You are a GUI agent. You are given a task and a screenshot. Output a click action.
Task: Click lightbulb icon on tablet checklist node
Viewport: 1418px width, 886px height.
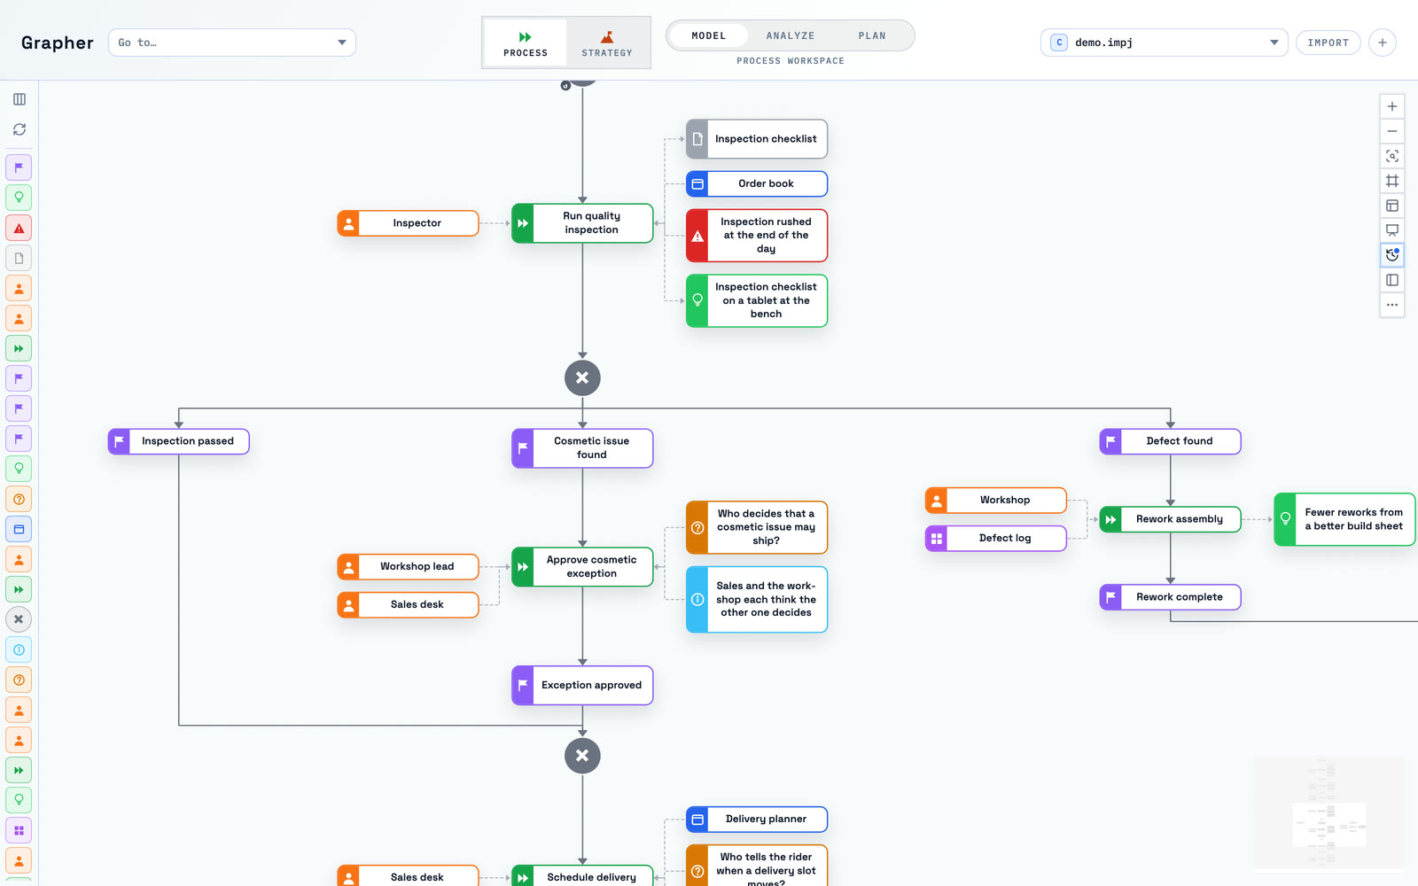click(697, 300)
